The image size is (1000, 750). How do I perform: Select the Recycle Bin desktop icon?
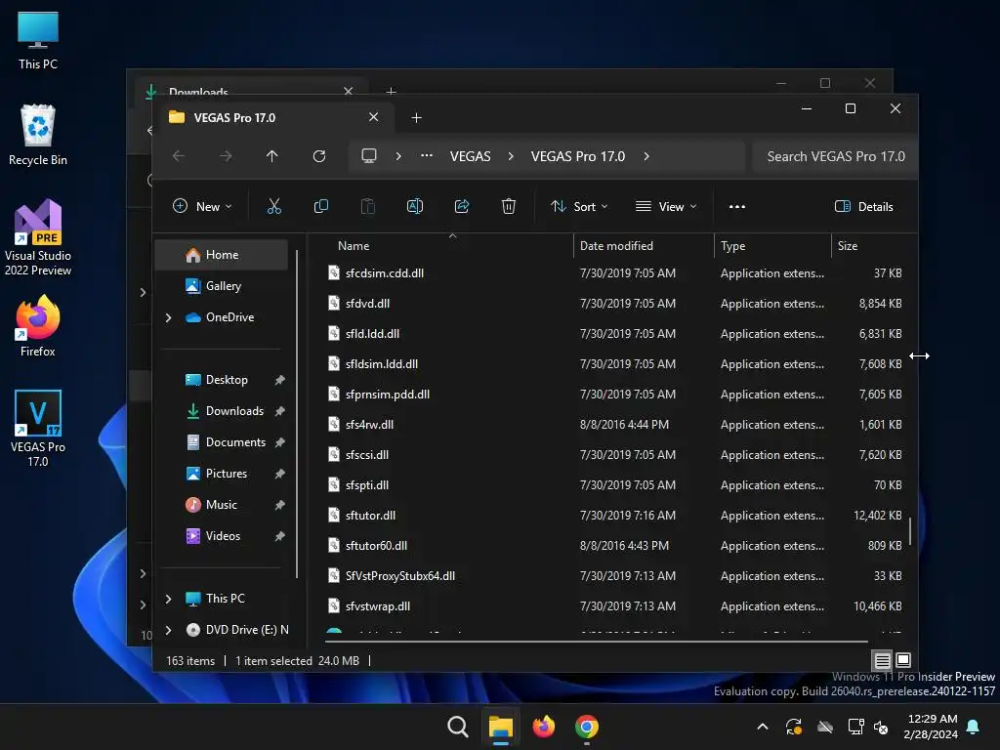[38, 135]
